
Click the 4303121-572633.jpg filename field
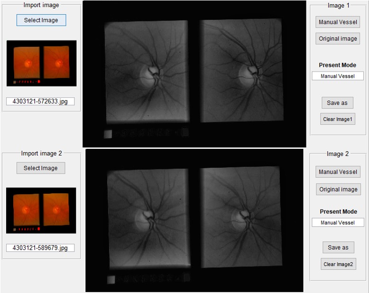(40, 101)
